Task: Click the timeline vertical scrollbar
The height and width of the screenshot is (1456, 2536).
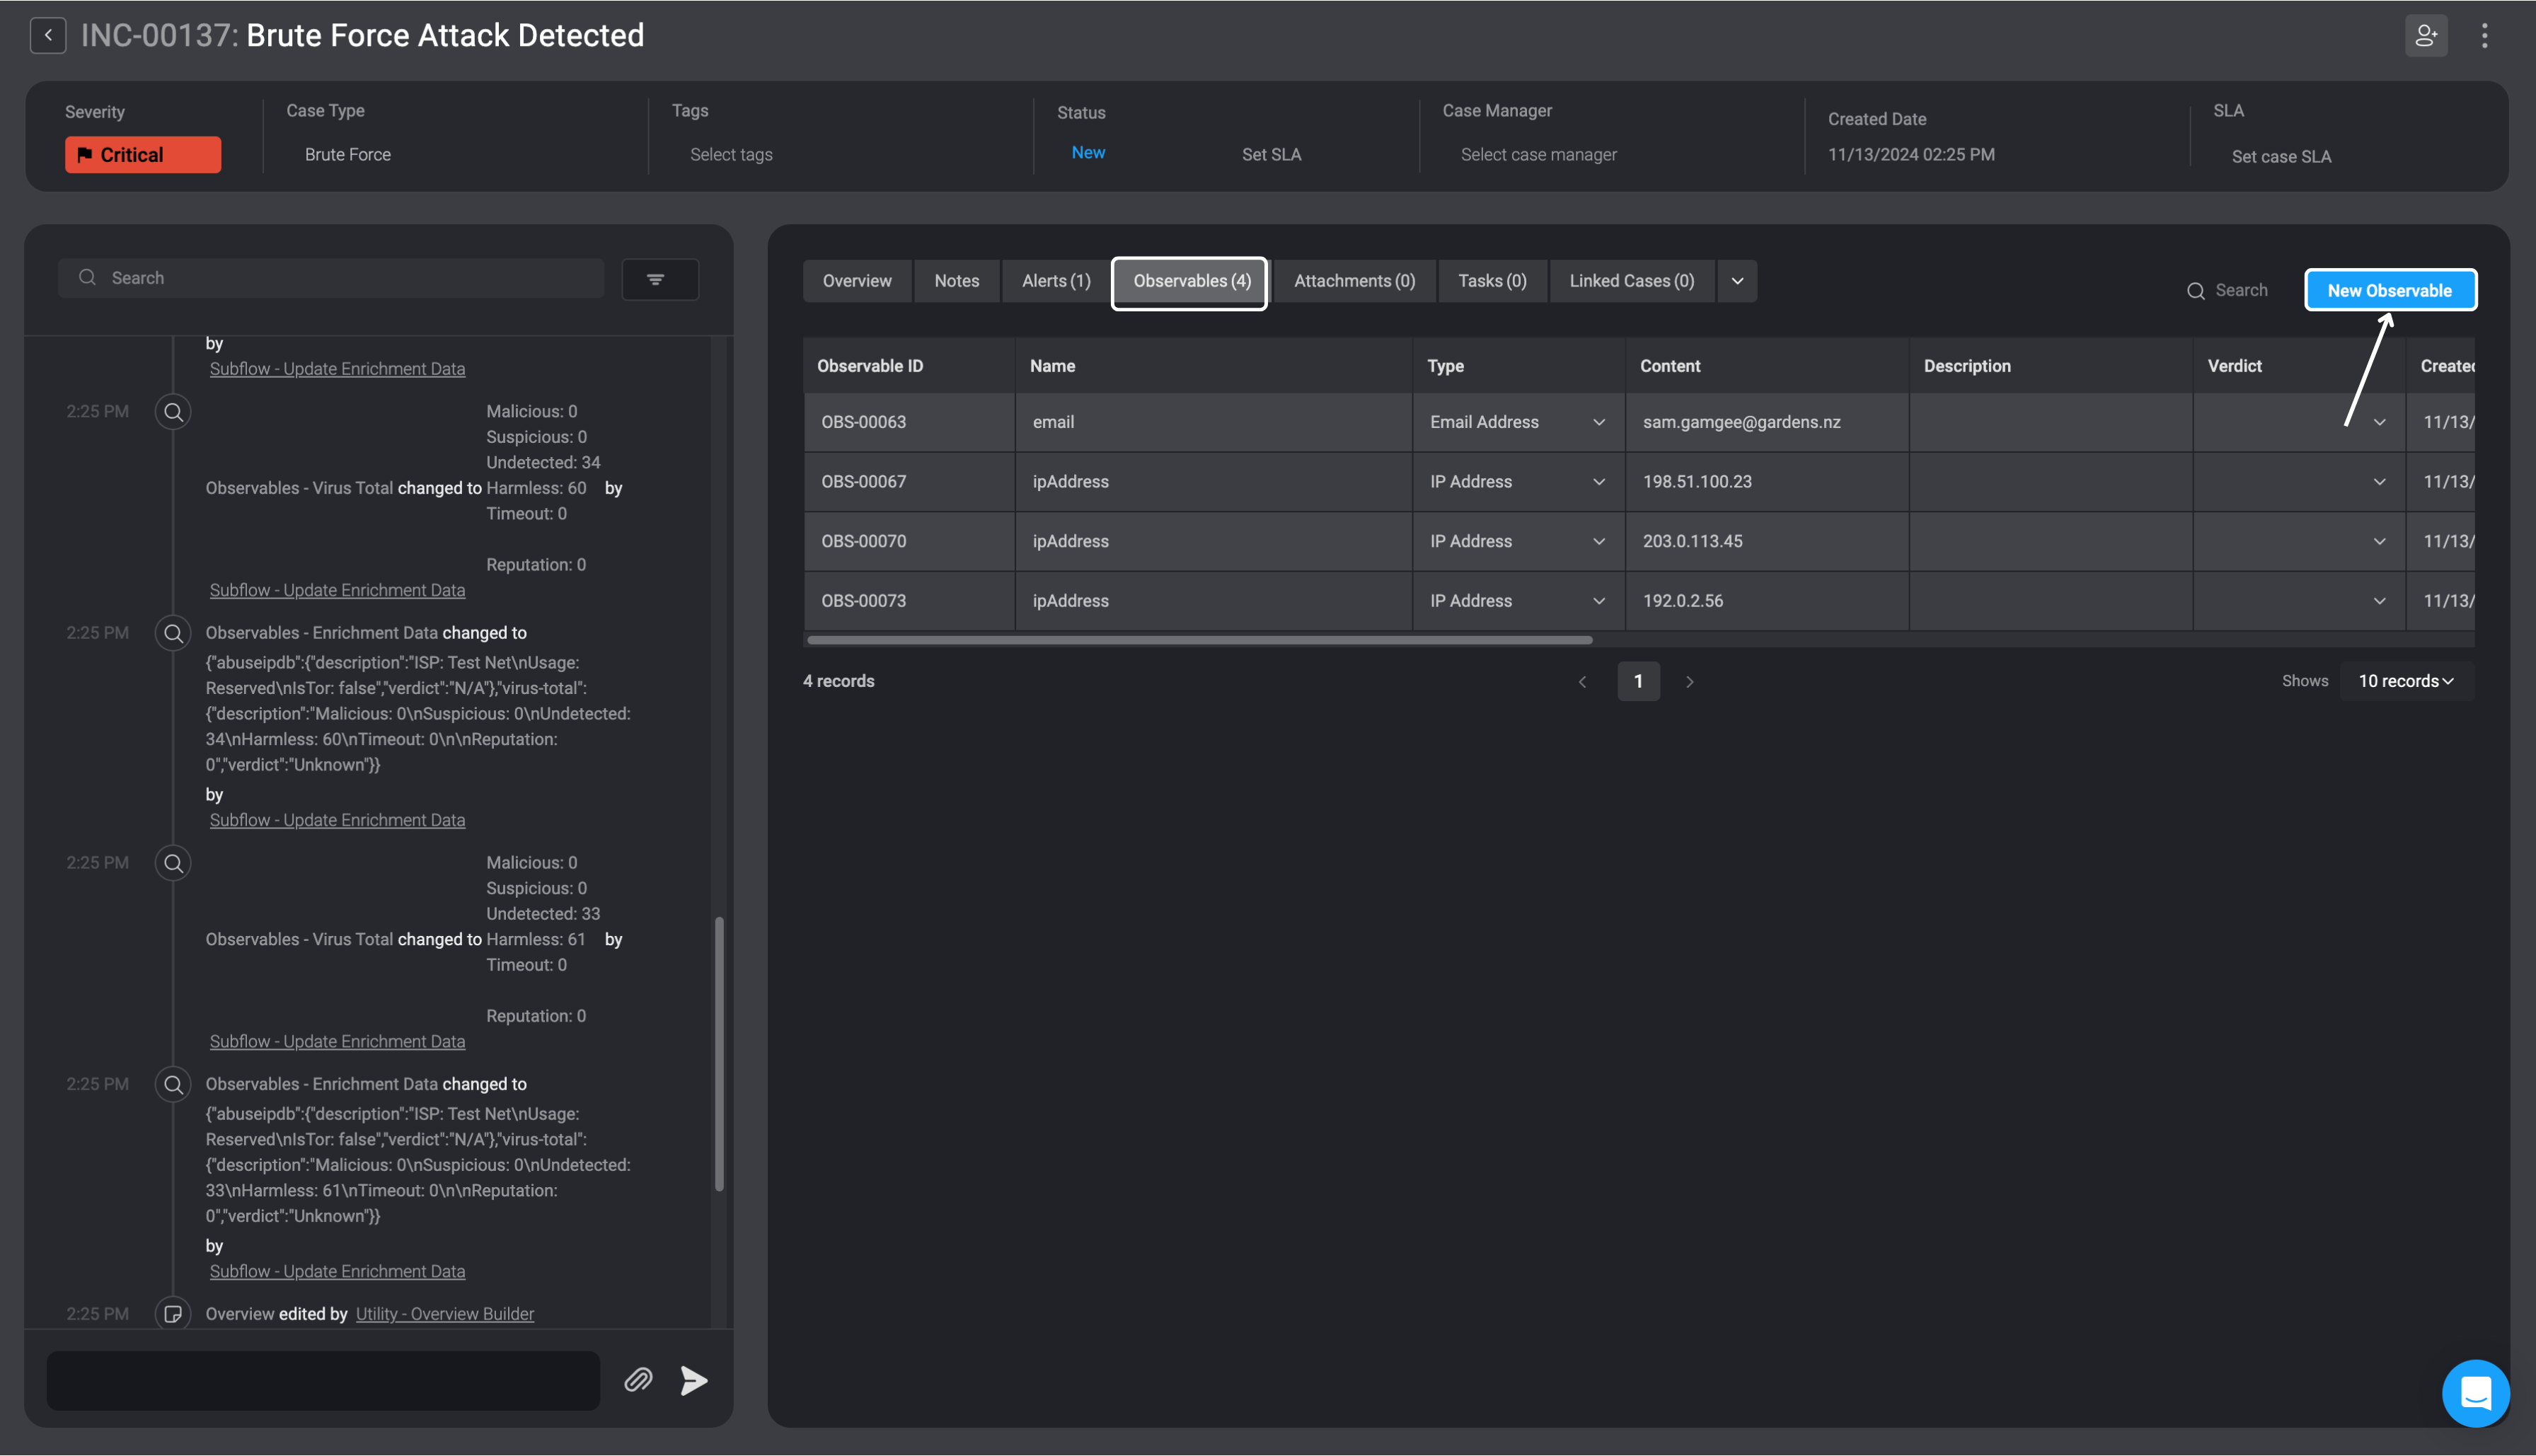Action: [719, 1053]
